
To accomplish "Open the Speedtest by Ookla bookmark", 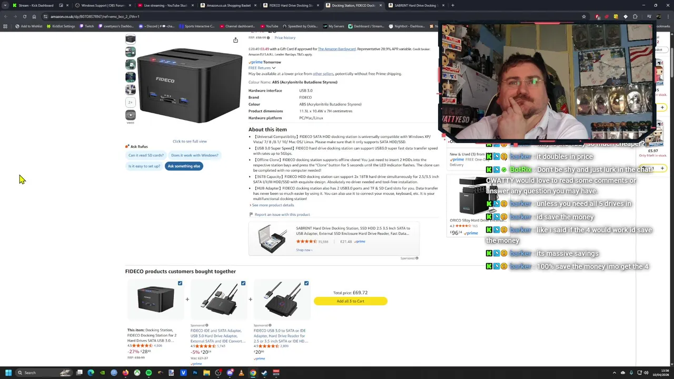I will [x=300, y=26].
